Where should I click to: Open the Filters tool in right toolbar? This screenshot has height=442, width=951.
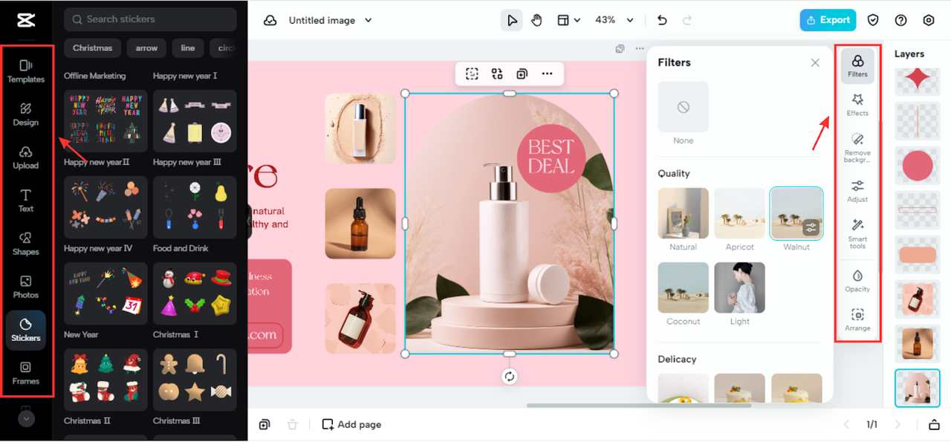857,65
